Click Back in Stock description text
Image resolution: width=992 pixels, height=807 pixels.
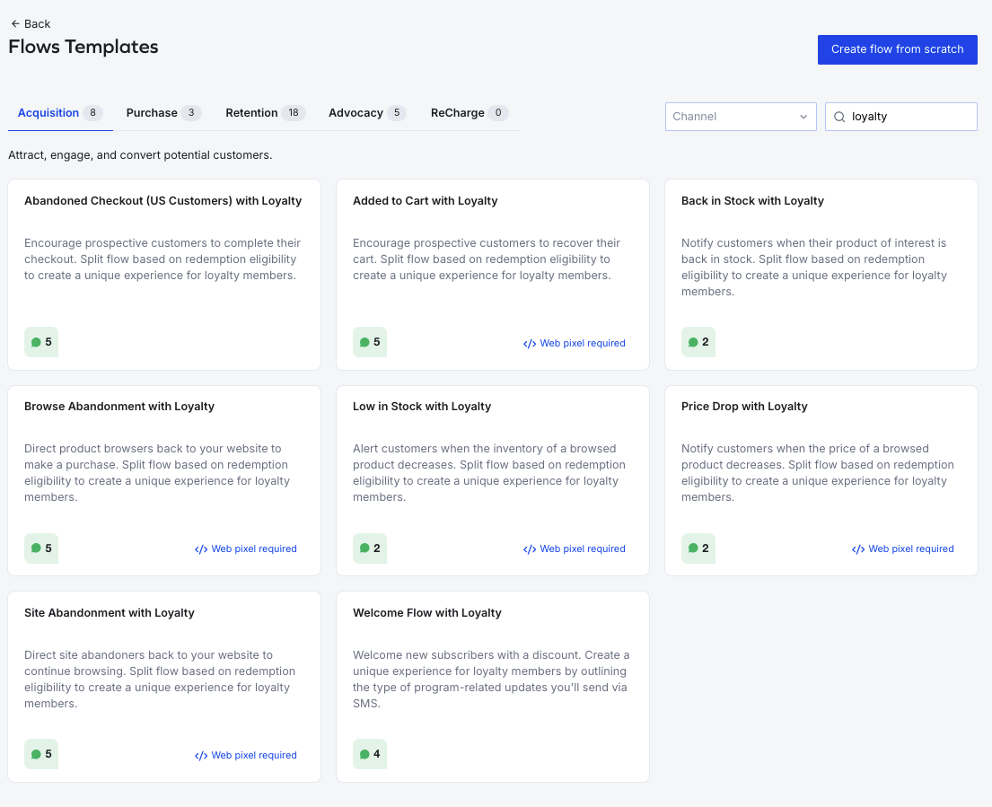814,268
